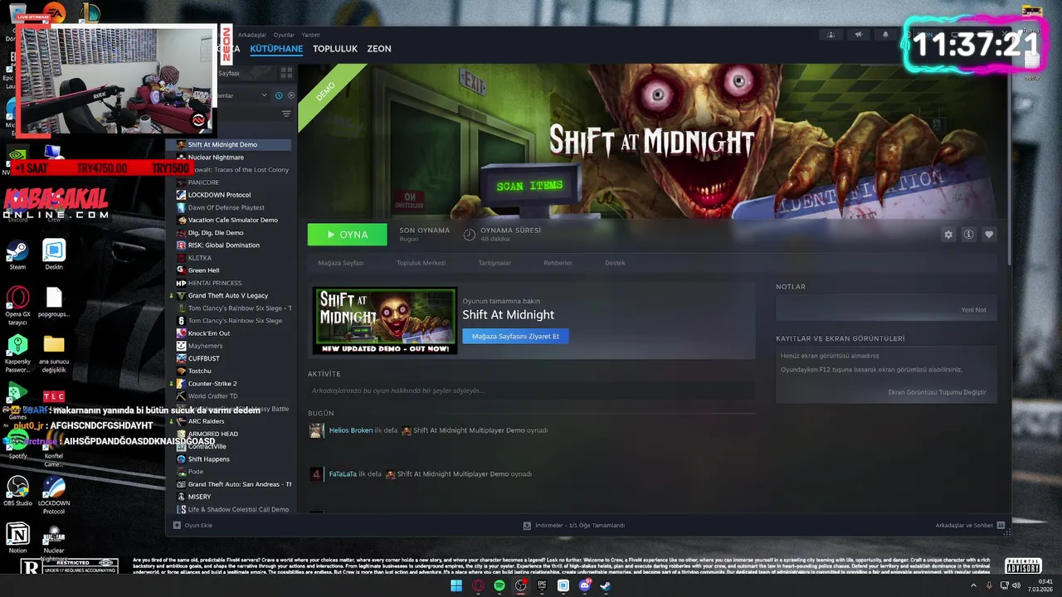Open Steam desktop shortcut
Viewport: 1062px width, 597px height.
pos(17,255)
